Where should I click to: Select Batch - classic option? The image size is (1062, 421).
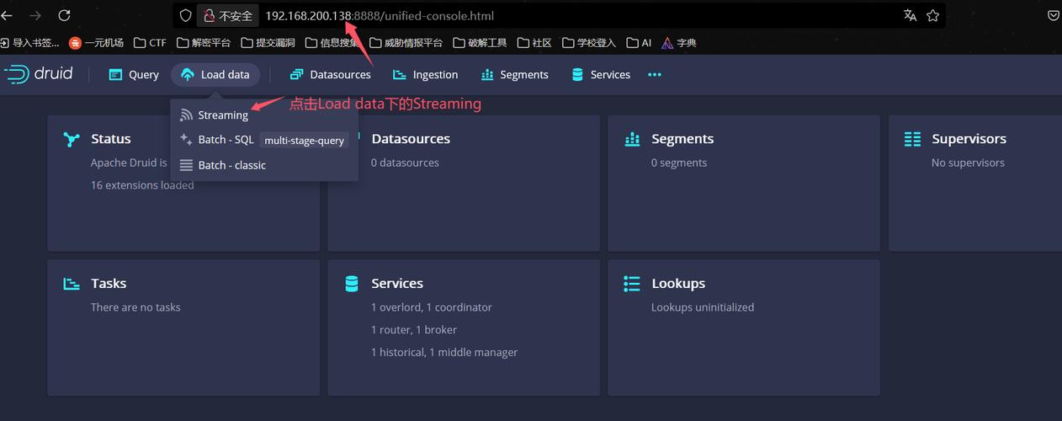[x=264, y=165]
